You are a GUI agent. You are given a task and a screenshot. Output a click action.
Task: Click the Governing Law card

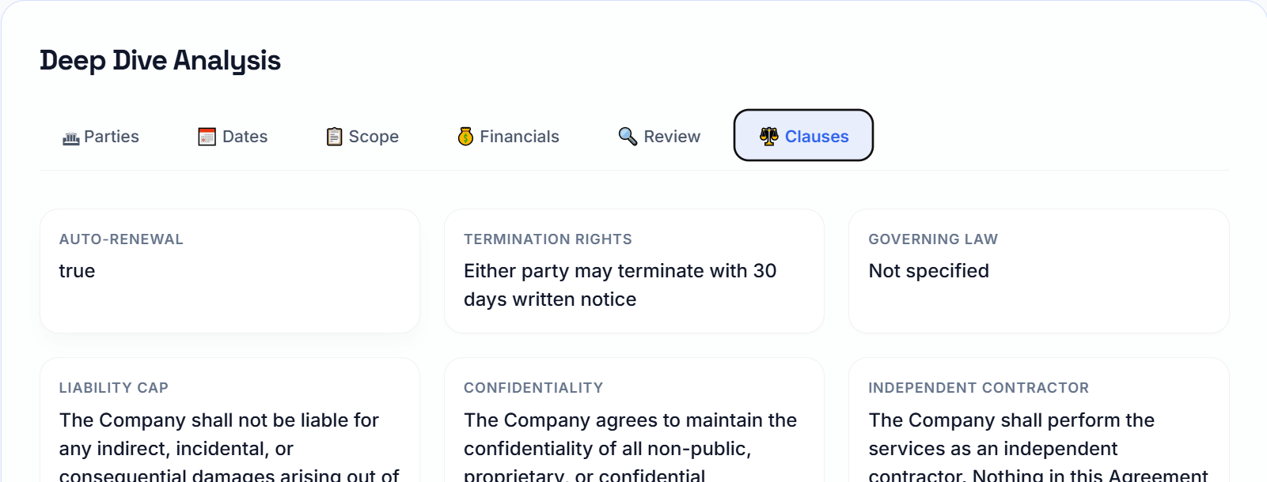(1038, 271)
